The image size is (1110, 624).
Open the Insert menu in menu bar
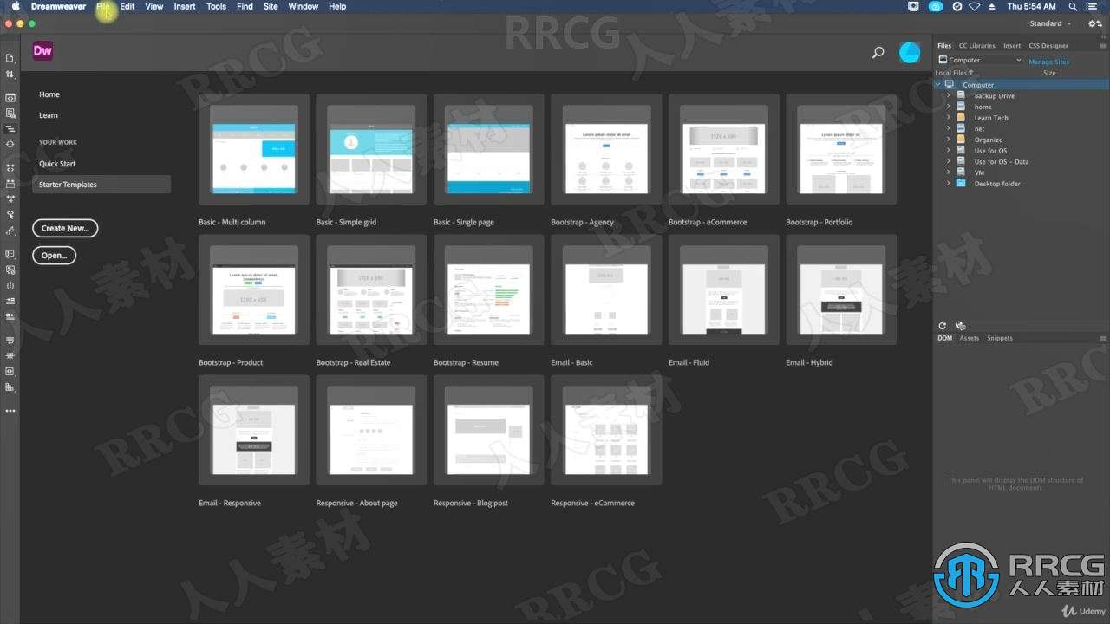(185, 6)
